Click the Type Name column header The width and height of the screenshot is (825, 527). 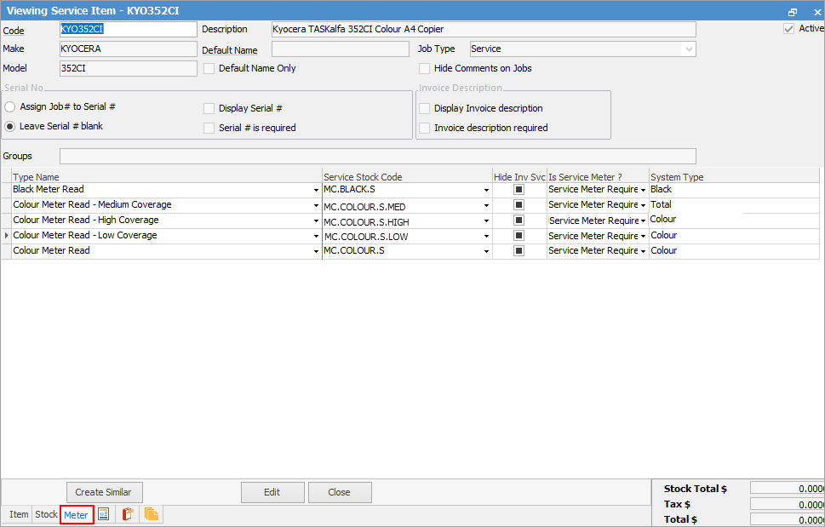point(167,177)
